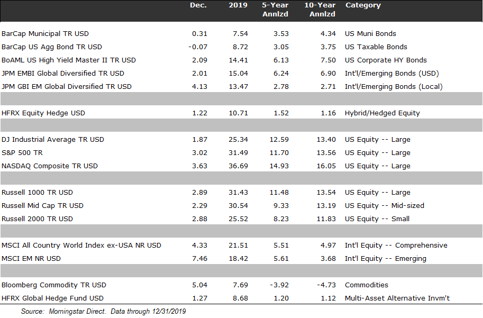Click US Equity -- Mid-sized category
The height and width of the screenshot is (318, 483).
[385, 206]
